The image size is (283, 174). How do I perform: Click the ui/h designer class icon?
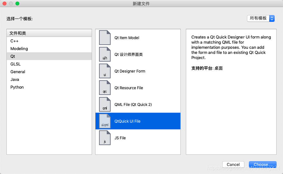pos(105,54)
